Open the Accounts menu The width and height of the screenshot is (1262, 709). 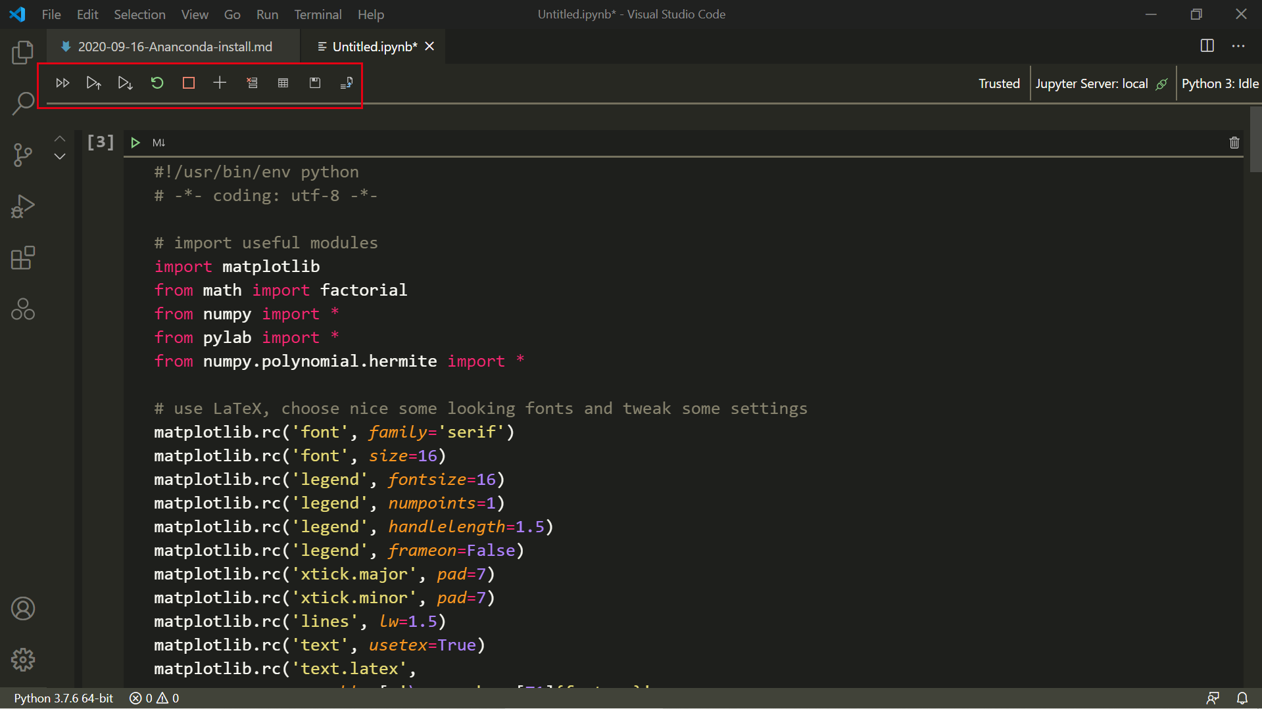23,608
